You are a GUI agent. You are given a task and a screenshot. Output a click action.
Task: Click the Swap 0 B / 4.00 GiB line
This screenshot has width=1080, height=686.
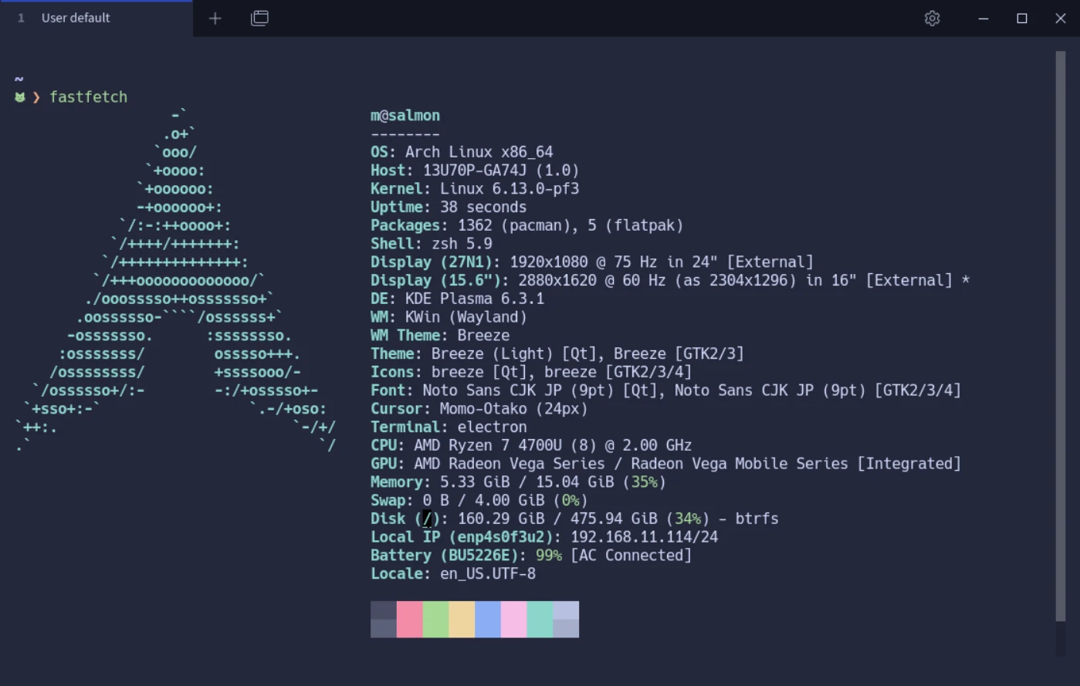coord(479,501)
